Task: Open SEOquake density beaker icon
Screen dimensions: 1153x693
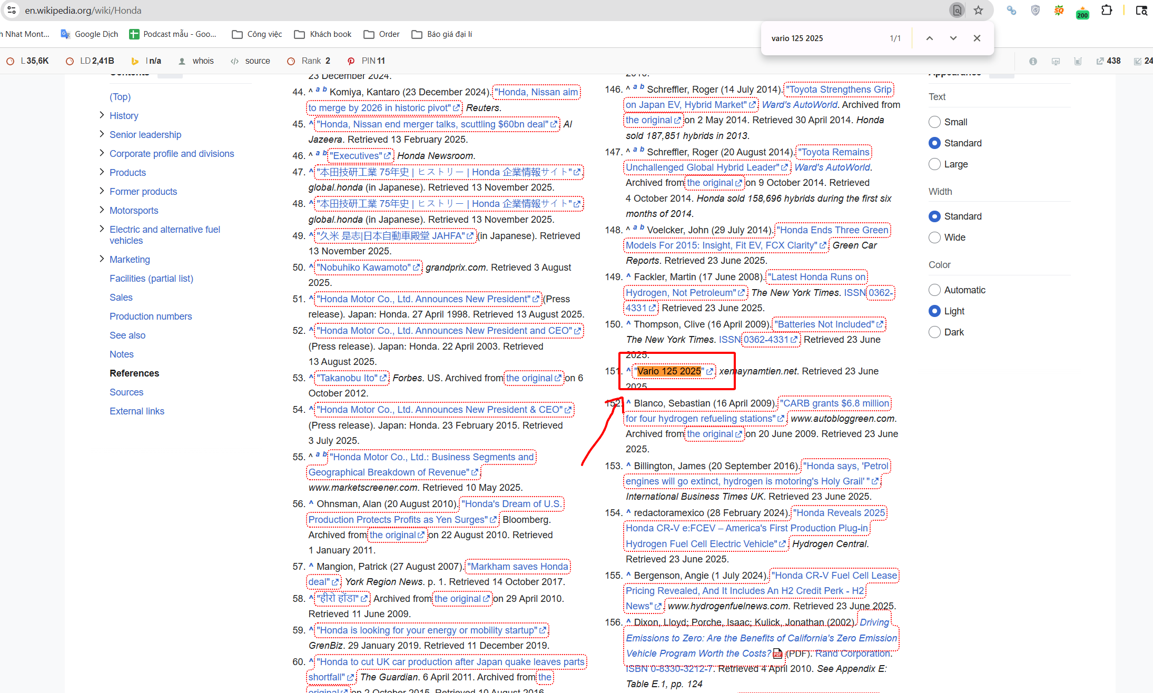Action: [x=1078, y=61]
